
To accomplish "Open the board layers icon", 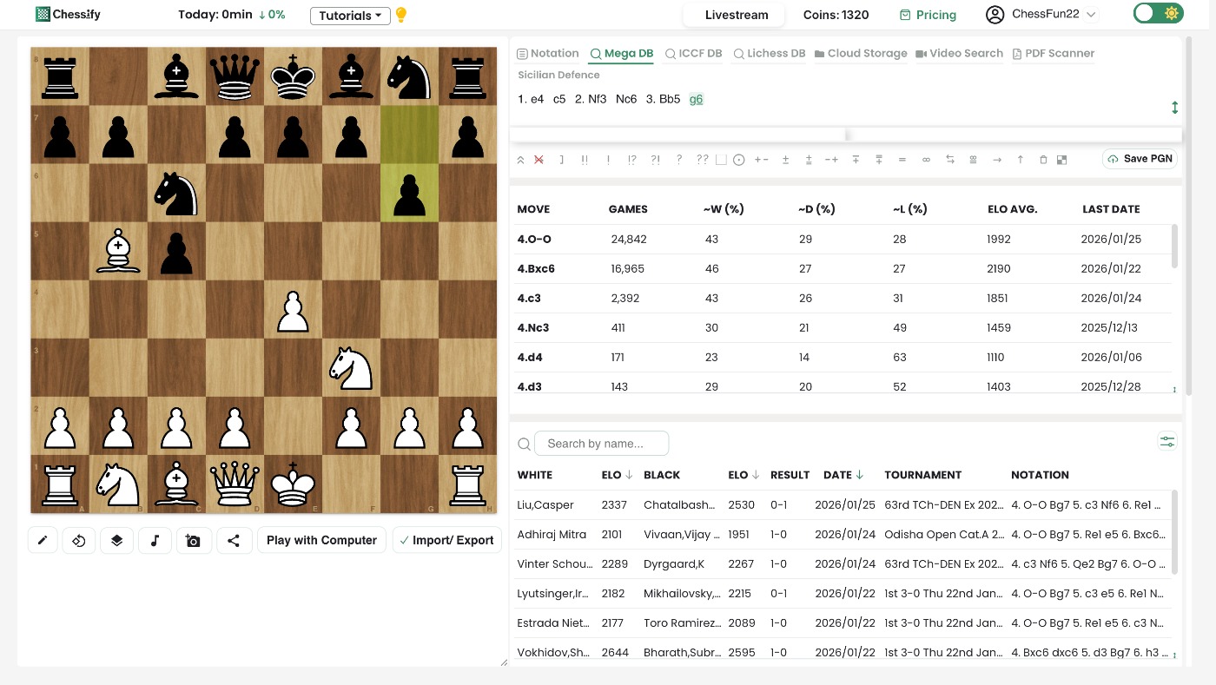I will click(x=116, y=540).
